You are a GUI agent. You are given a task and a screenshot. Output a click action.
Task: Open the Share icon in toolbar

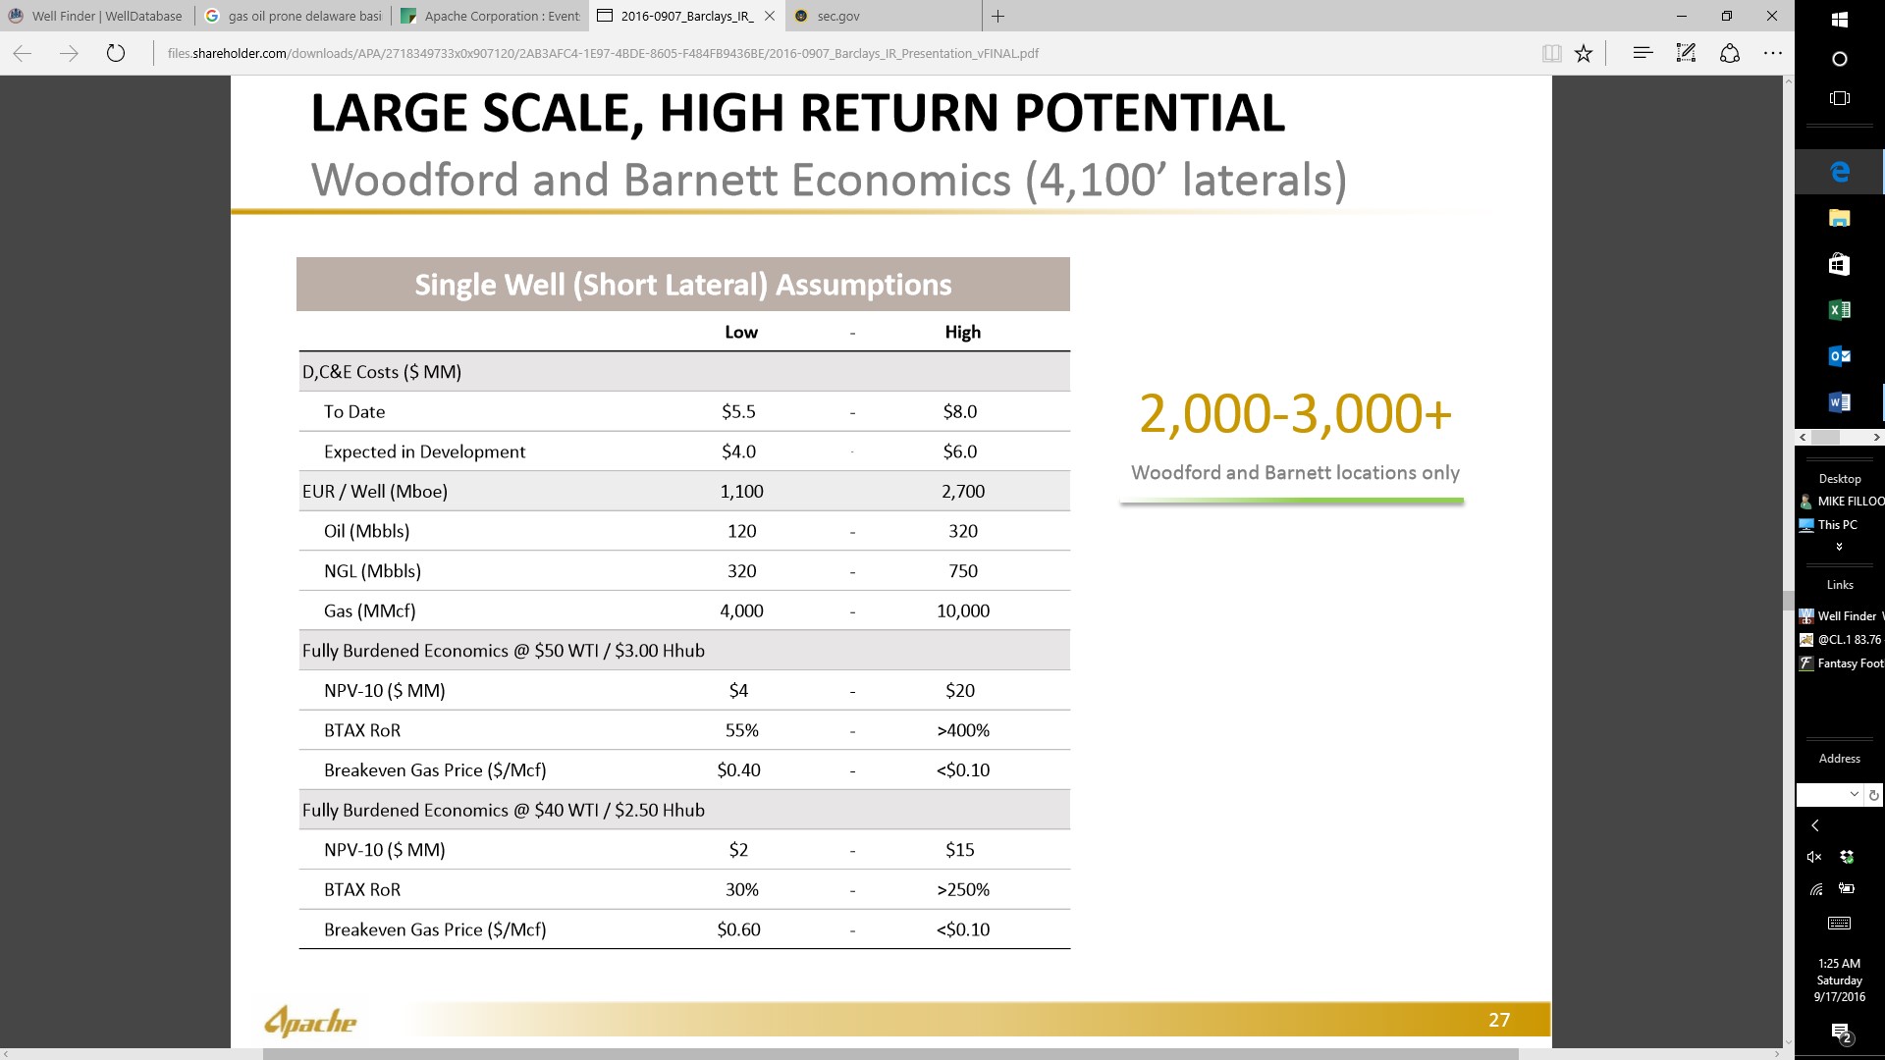[1730, 53]
